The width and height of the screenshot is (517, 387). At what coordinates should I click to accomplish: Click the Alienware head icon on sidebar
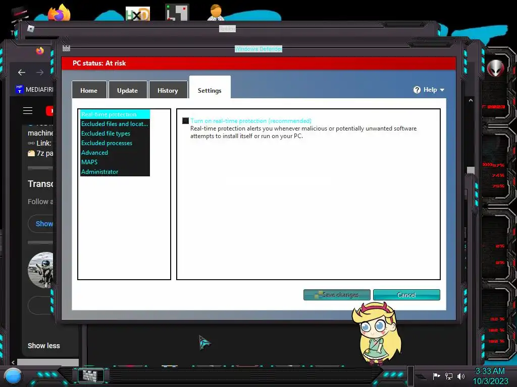pyautogui.click(x=496, y=69)
